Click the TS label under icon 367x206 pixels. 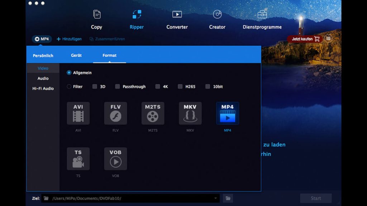pos(78,176)
